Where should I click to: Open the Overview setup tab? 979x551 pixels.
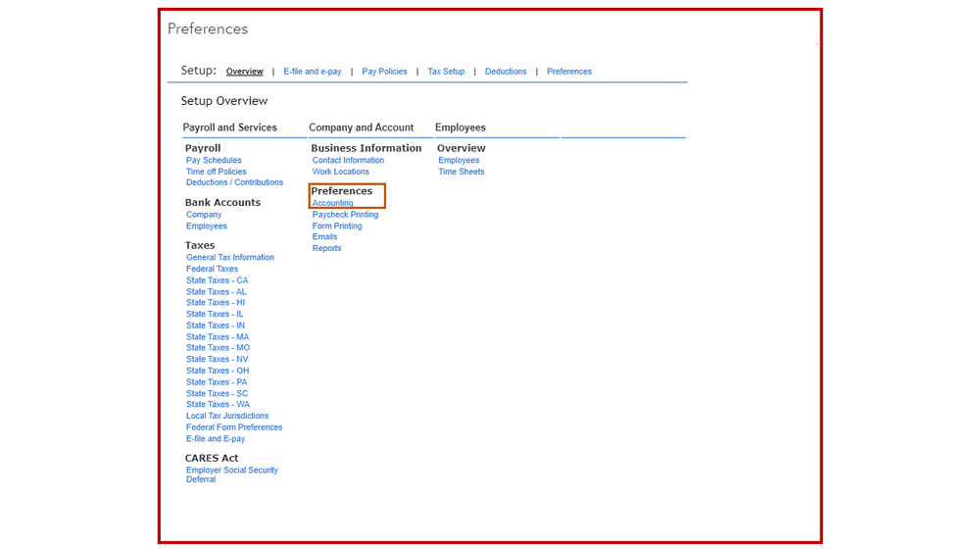[244, 72]
